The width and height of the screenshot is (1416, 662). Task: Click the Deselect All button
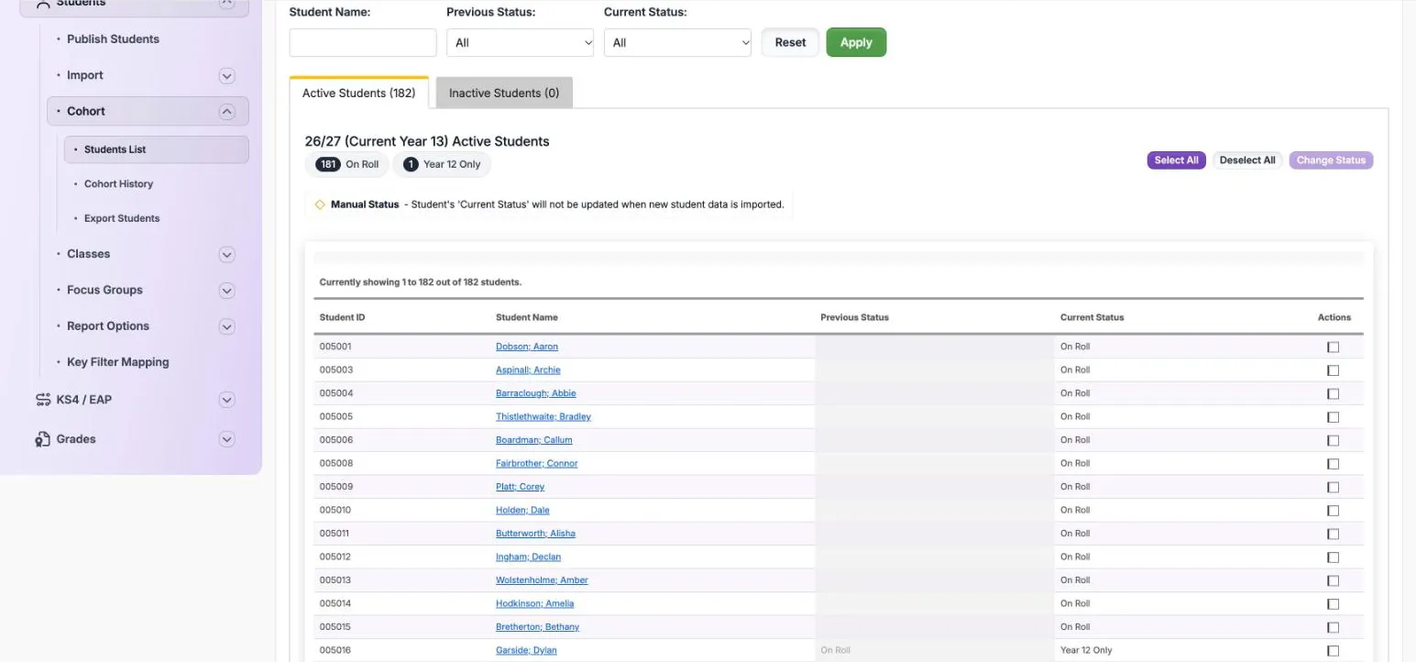pos(1247,160)
